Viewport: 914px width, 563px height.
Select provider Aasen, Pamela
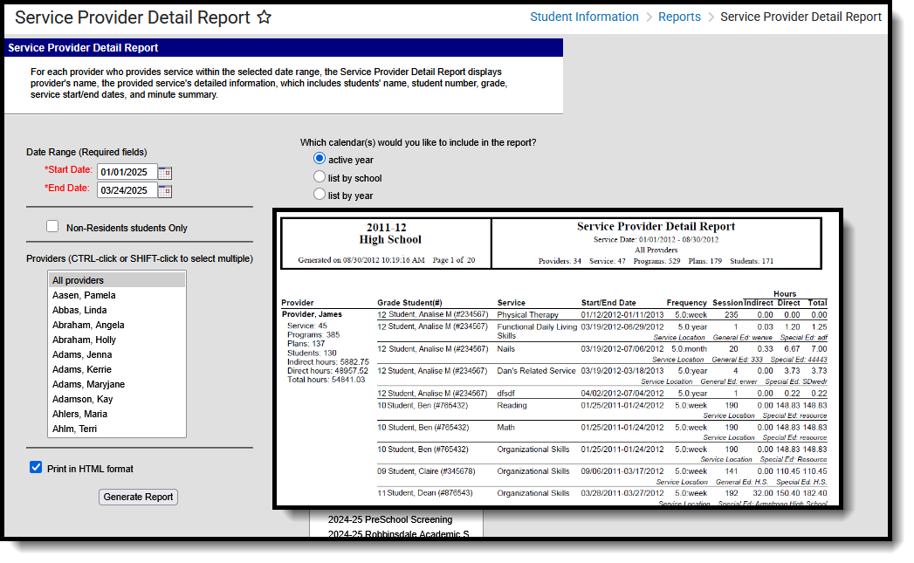[x=117, y=296]
